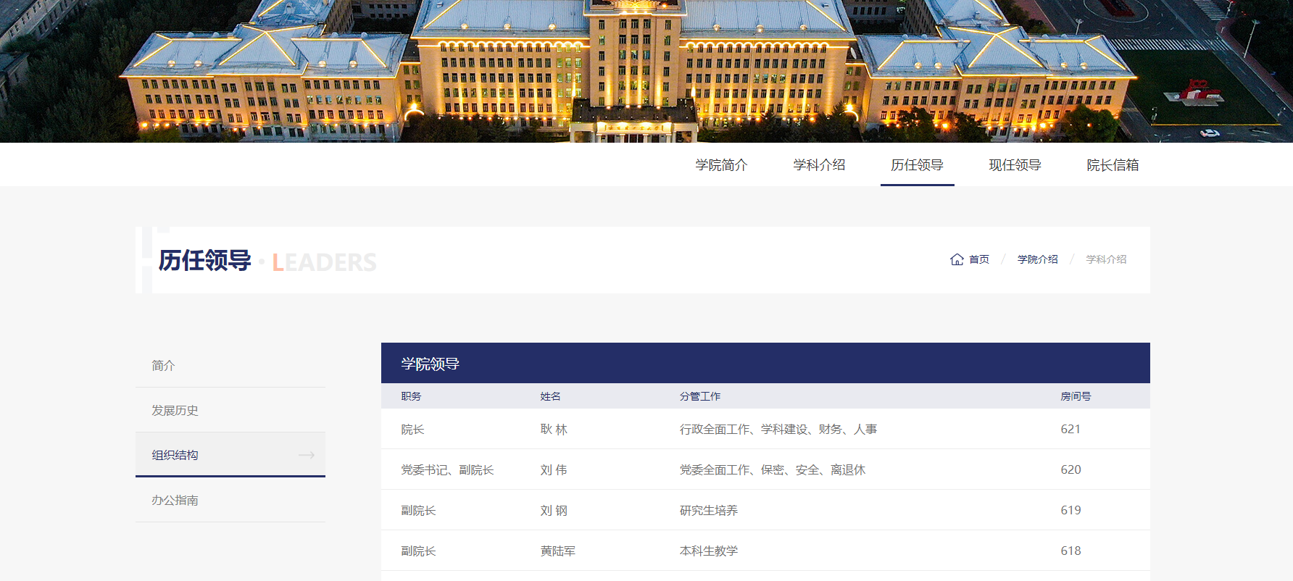
Task: Go to the 现任领导 tab
Action: 1015,165
